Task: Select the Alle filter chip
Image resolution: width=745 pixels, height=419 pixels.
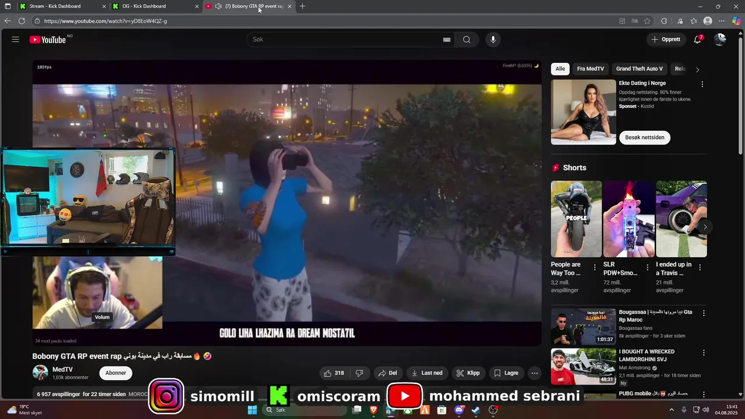Action: (560, 69)
